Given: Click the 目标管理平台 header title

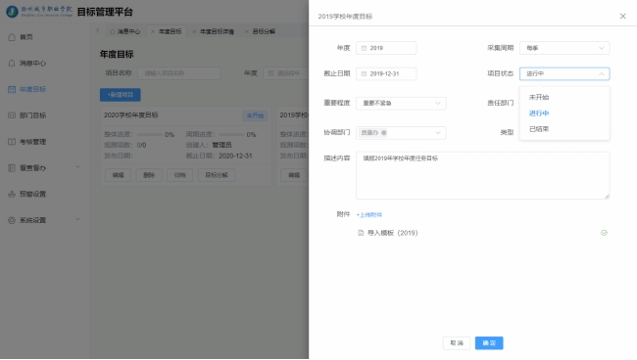Looking at the screenshot, I should pyautogui.click(x=105, y=12).
